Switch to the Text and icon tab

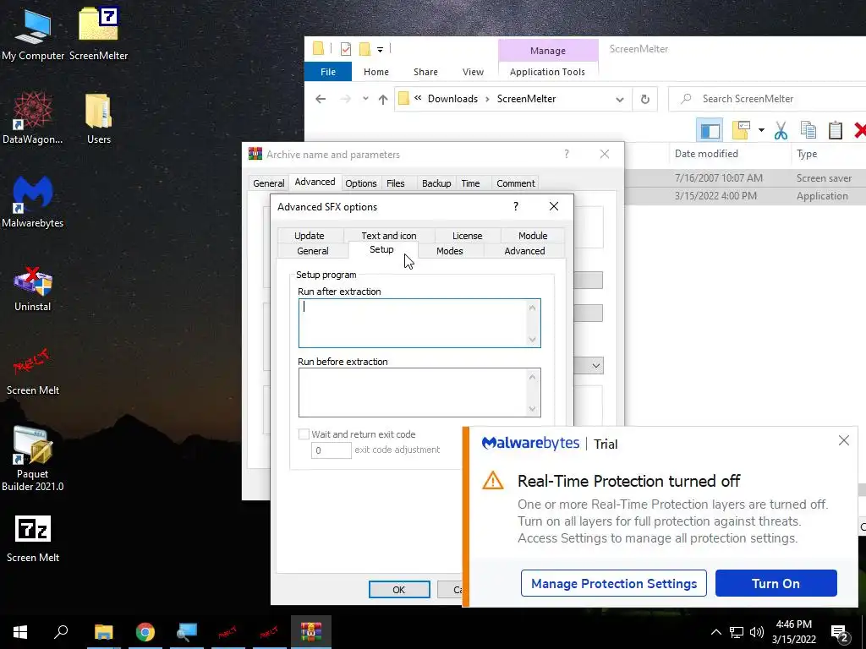click(389, 236)
